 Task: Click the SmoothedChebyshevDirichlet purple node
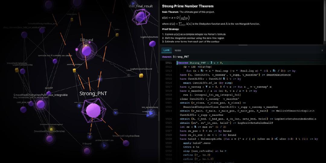(49, 139)
